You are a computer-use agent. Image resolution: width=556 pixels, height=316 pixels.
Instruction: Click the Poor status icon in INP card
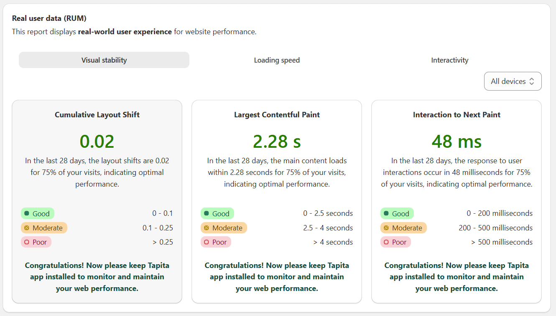click(x=387, y=242)
